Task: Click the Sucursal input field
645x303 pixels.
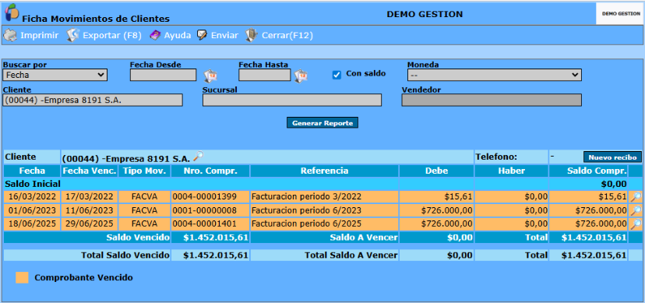Action: (x=292, y=100)
